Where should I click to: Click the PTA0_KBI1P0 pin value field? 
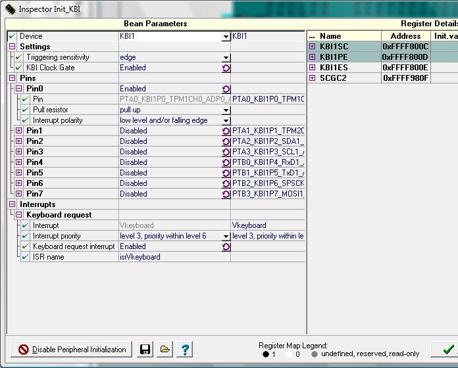point(174,99)
